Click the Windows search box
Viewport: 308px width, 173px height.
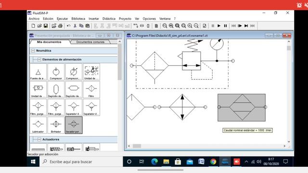[81, 161]
